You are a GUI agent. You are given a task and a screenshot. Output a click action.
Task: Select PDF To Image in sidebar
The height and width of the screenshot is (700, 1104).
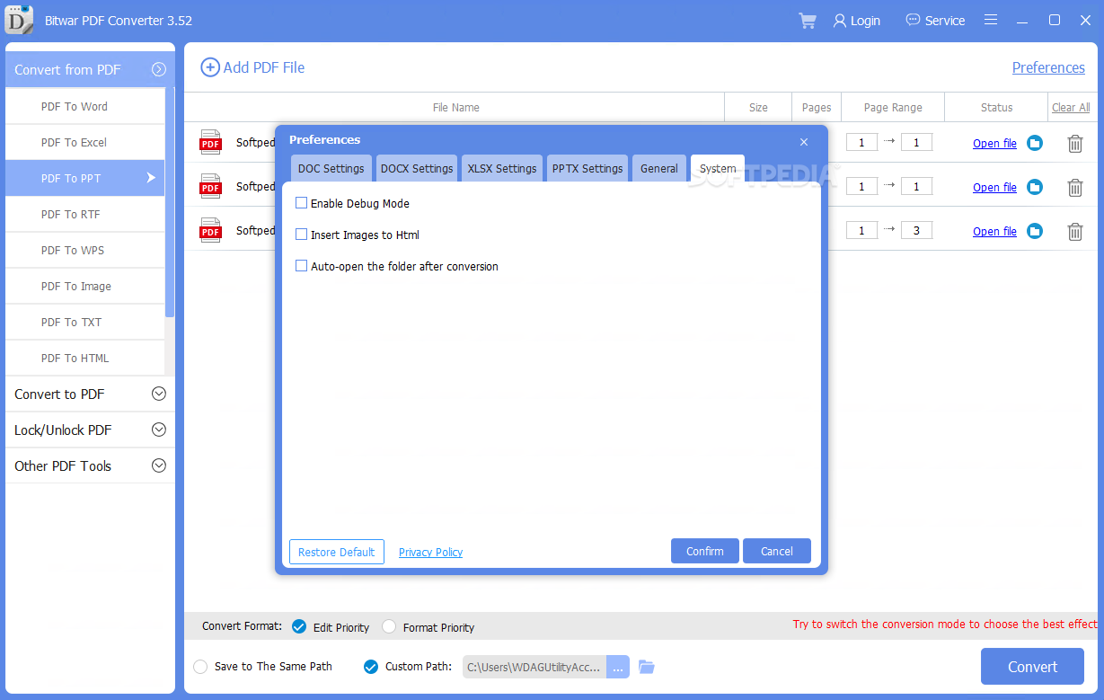pos(84,286)
